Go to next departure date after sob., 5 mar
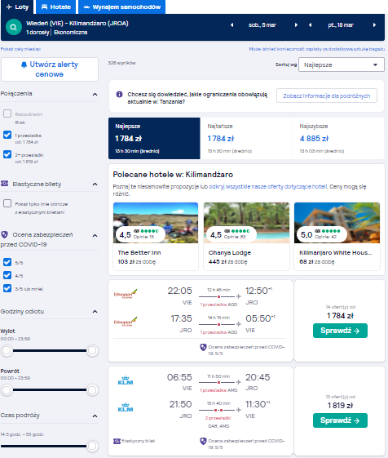 [x=296, y=25]
